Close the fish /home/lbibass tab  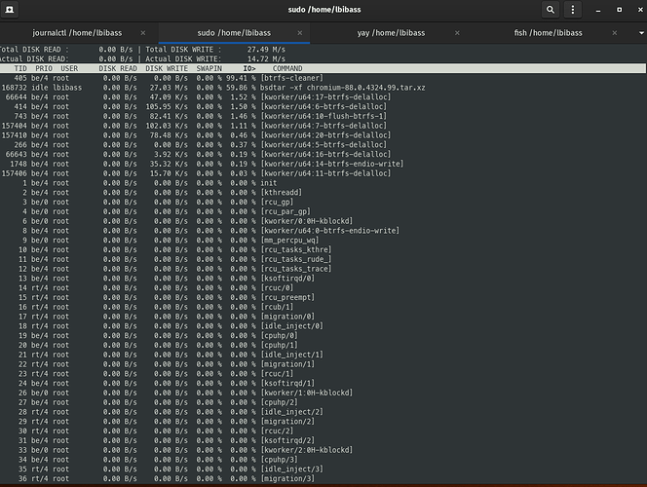pos(615,33)
